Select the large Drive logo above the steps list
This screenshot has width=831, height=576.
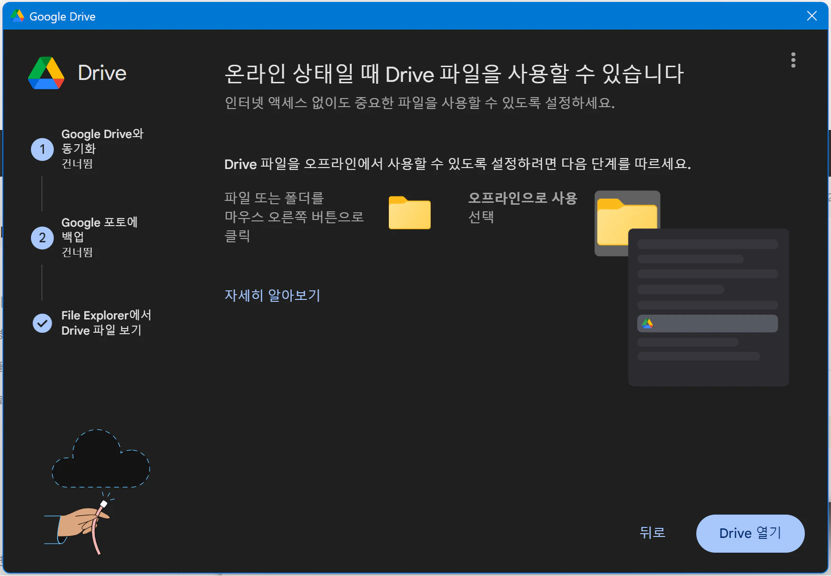point(46,73)
